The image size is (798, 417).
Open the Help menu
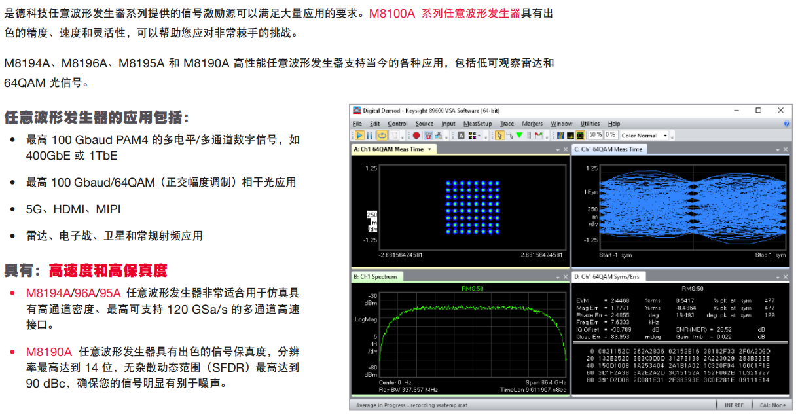613,124
